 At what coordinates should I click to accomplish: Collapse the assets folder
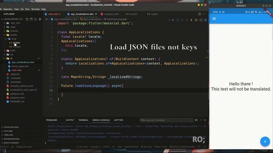pos(21,35)
